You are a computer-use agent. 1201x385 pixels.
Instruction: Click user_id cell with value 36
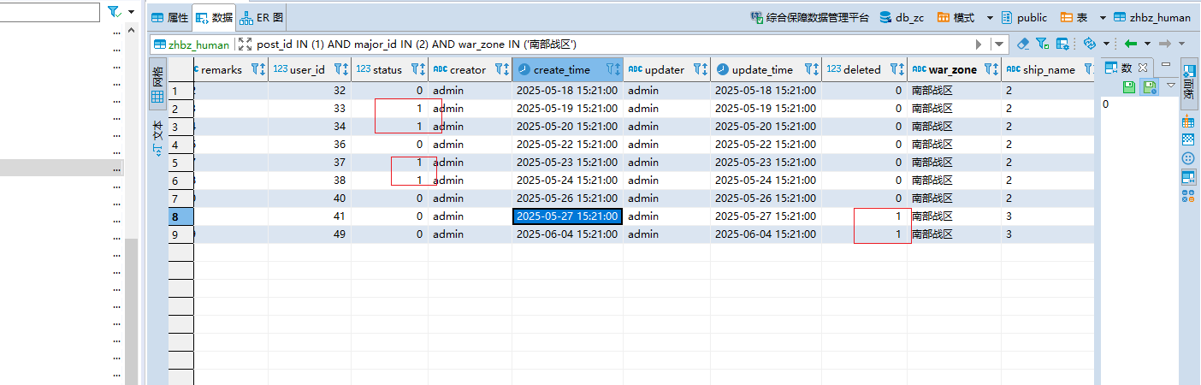(310, 145)
